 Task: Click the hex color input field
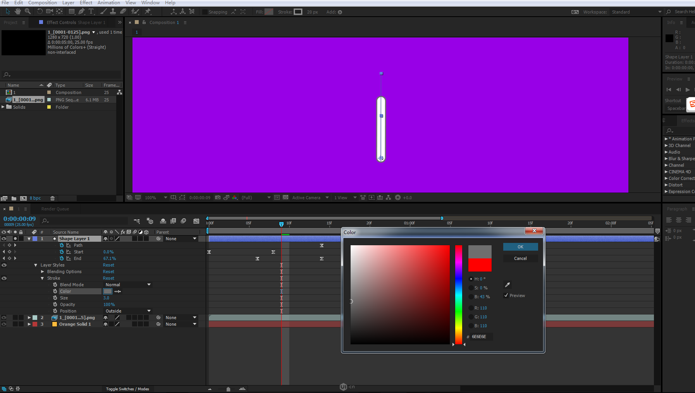[481, 337]
